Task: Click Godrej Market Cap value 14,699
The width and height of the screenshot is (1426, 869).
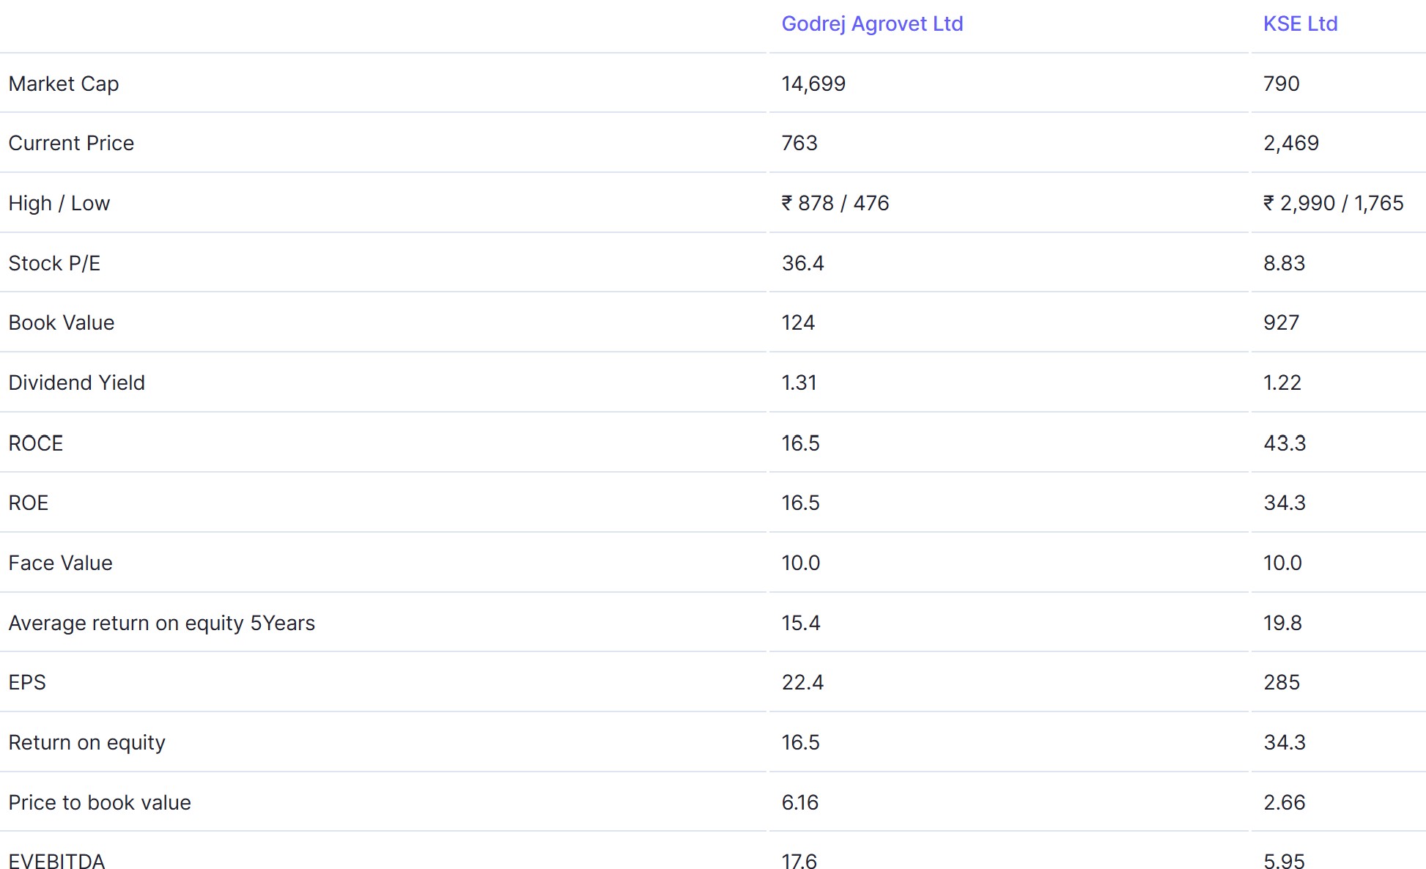Action: coord(813,84)
